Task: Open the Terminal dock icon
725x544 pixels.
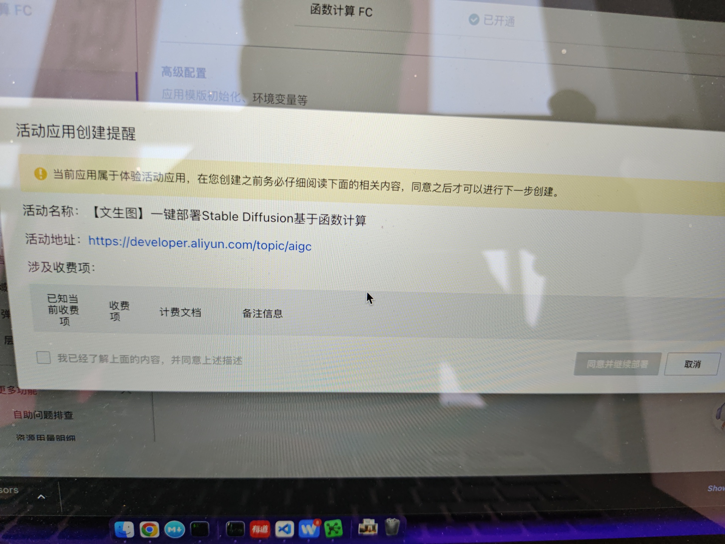Action: click(x=200, y=530)
